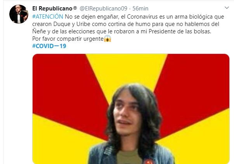
Task: Click the tweet line starting with "Ñeñe"
Action: click(121, 31)
